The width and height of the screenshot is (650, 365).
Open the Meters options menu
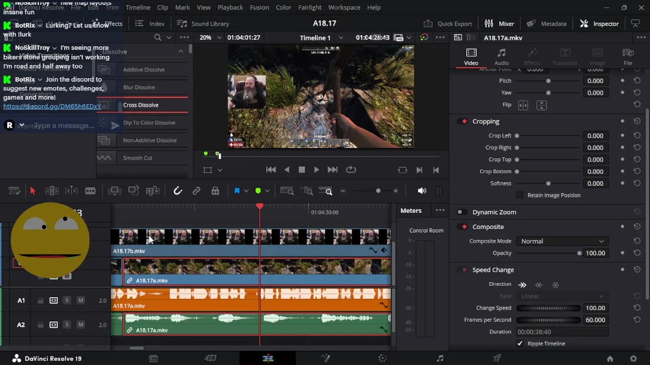[440, 210]
